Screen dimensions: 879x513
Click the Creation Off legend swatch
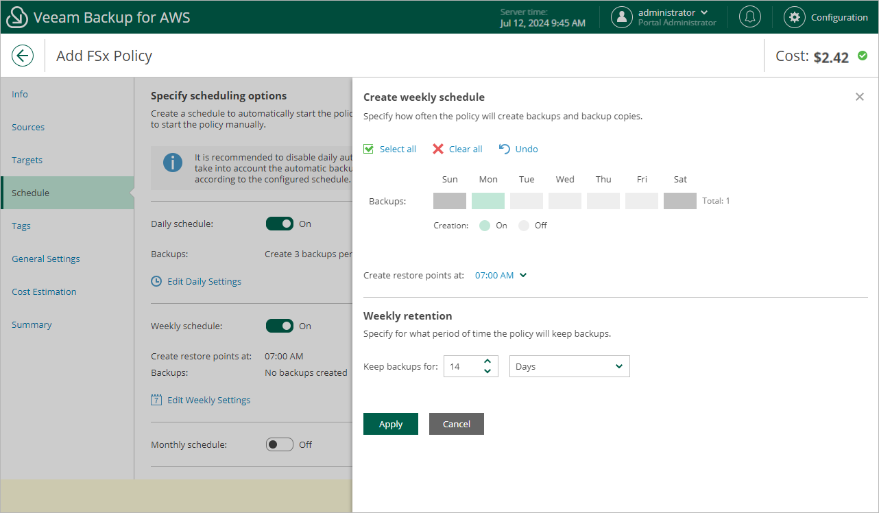(524, 225)
